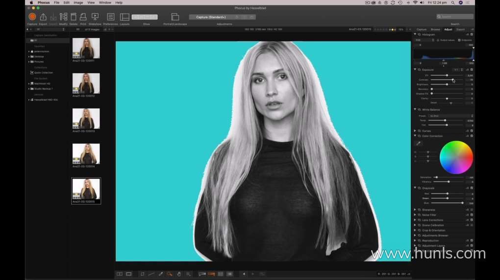This screenshot has height=280, width=500.
Task: Toggle the grid overlay icon
Action: [x=221, y=274]
